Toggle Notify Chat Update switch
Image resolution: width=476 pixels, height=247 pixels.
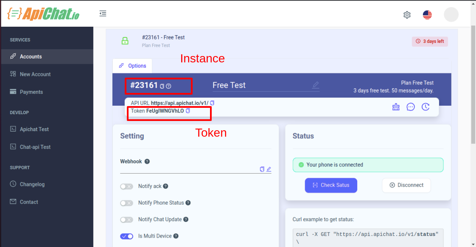[x=126, y=219]
